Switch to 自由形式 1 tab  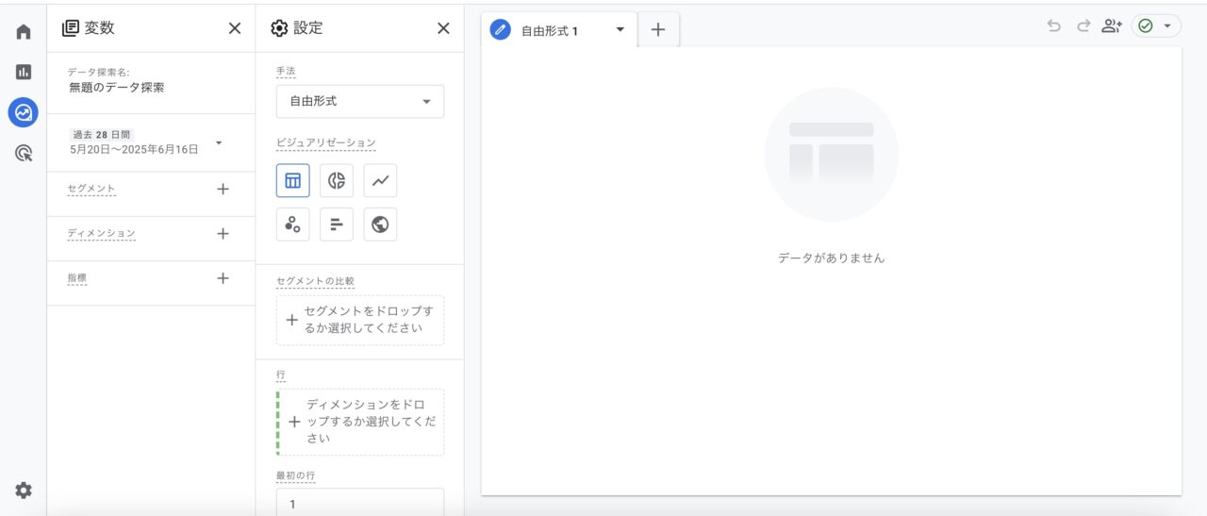[550, 30]
